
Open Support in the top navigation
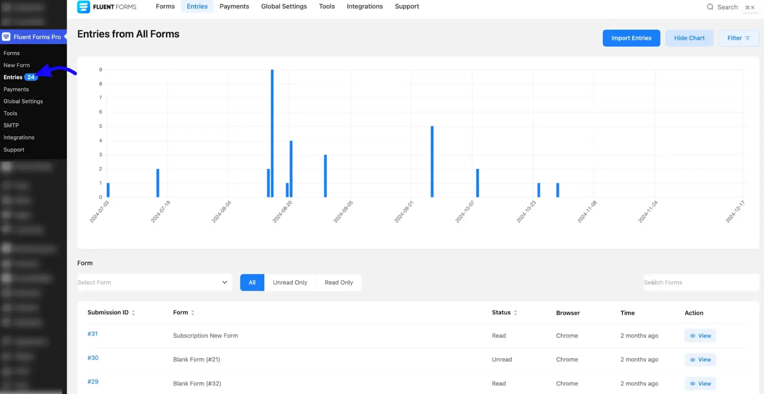(x=407, y=7)
